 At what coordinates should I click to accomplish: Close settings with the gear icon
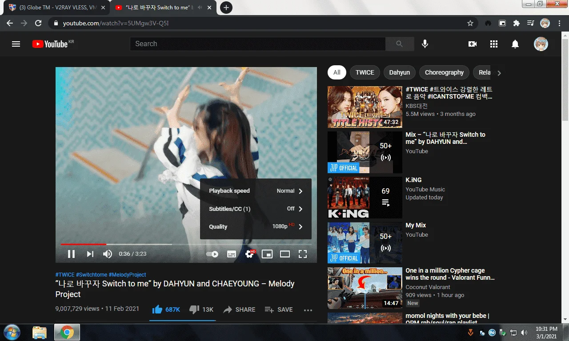tap(250, 254)
